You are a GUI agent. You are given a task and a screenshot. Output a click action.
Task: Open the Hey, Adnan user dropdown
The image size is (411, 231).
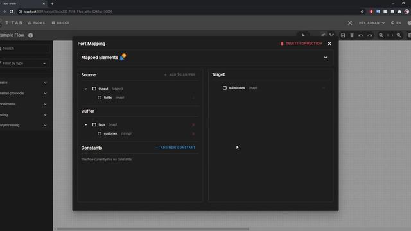click(x=372, y=23)
